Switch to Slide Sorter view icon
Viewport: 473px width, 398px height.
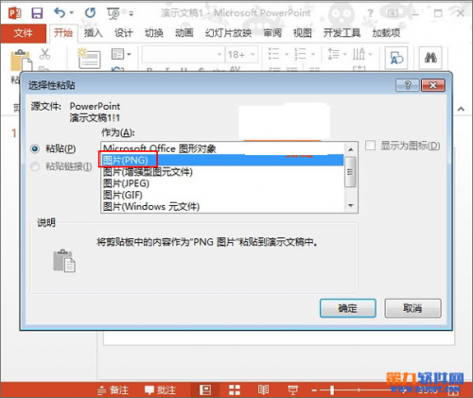[235, 390]
